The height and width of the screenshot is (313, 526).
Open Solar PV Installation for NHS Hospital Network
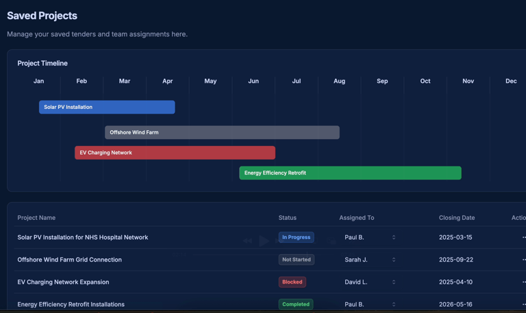[x=82, y=237]
